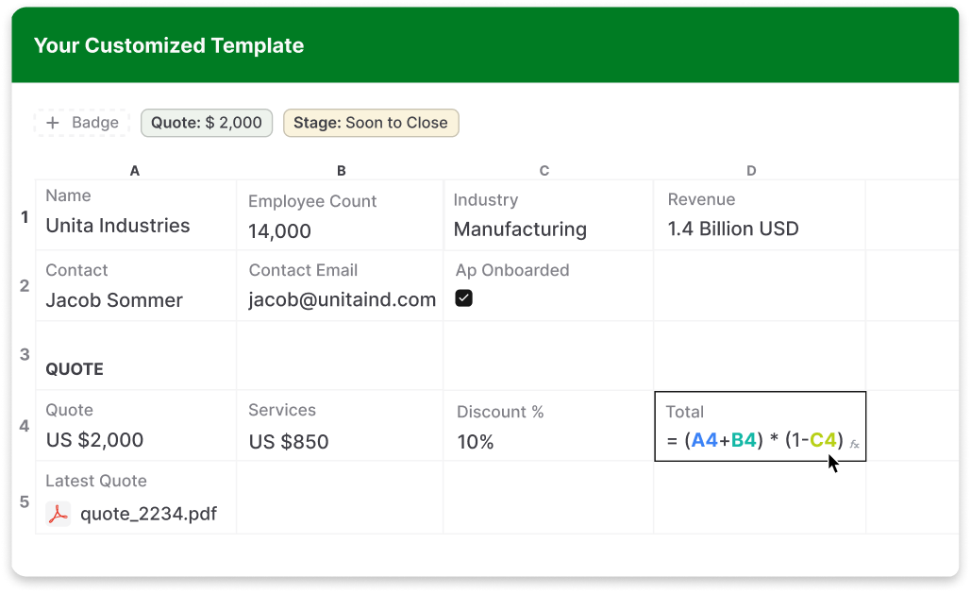Screen dimensions: 971x594
Task: Click the Quote: $ 2,000 badge
Action: pyautogui.click(x=207, y=123)
